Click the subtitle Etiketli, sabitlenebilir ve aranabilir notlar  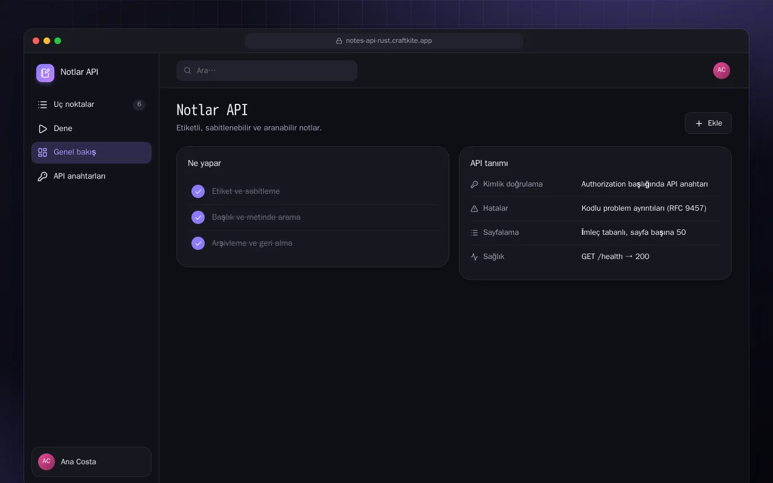[x=249, y=128]
